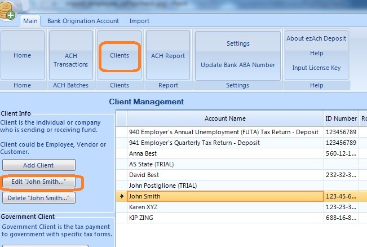The width and height of the screenshot is (367, 247).
Task: Click Input License Key
Action: (316, 68)
